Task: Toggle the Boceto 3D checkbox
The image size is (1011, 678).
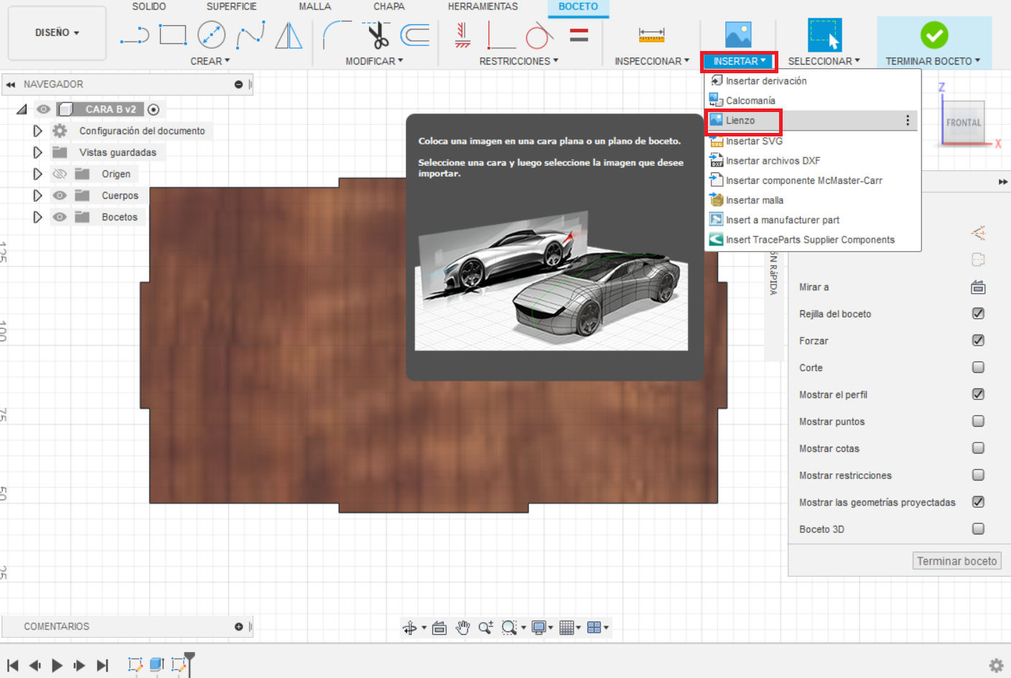Action: click(x=978, y=529)
